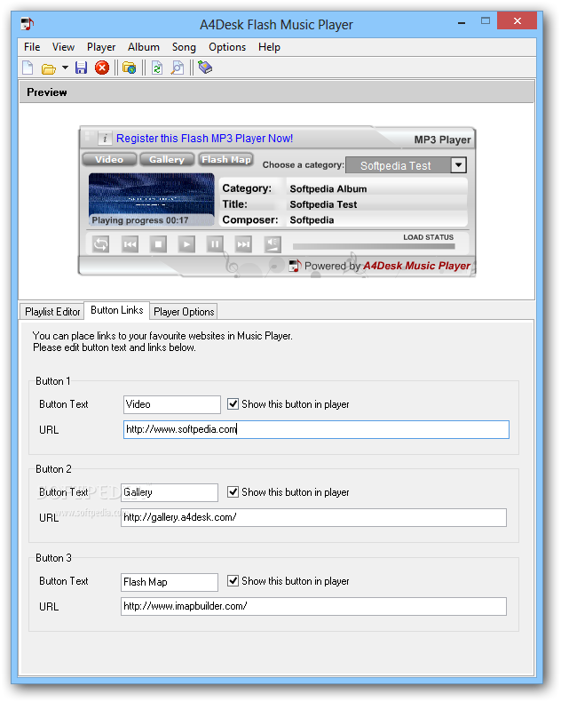Viewport: 561px width, 702px height.
Task: Expand the Open folder dropdown arrow
Action: (66, 68)
